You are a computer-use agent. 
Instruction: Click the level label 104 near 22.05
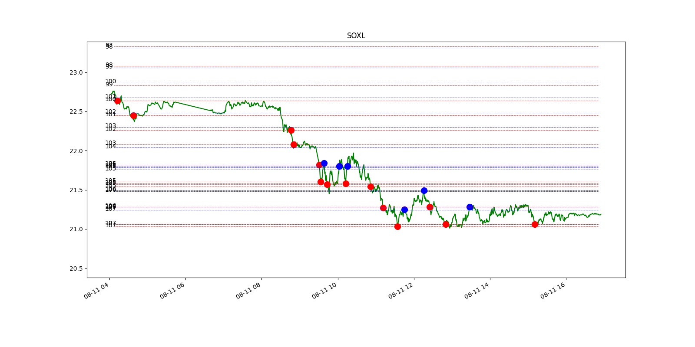coord(110,147)
